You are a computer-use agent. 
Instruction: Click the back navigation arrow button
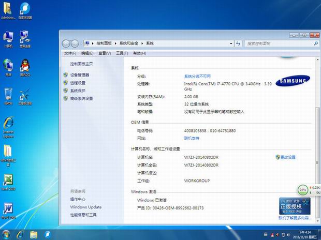pyautogui.click(x=66, y=43)
